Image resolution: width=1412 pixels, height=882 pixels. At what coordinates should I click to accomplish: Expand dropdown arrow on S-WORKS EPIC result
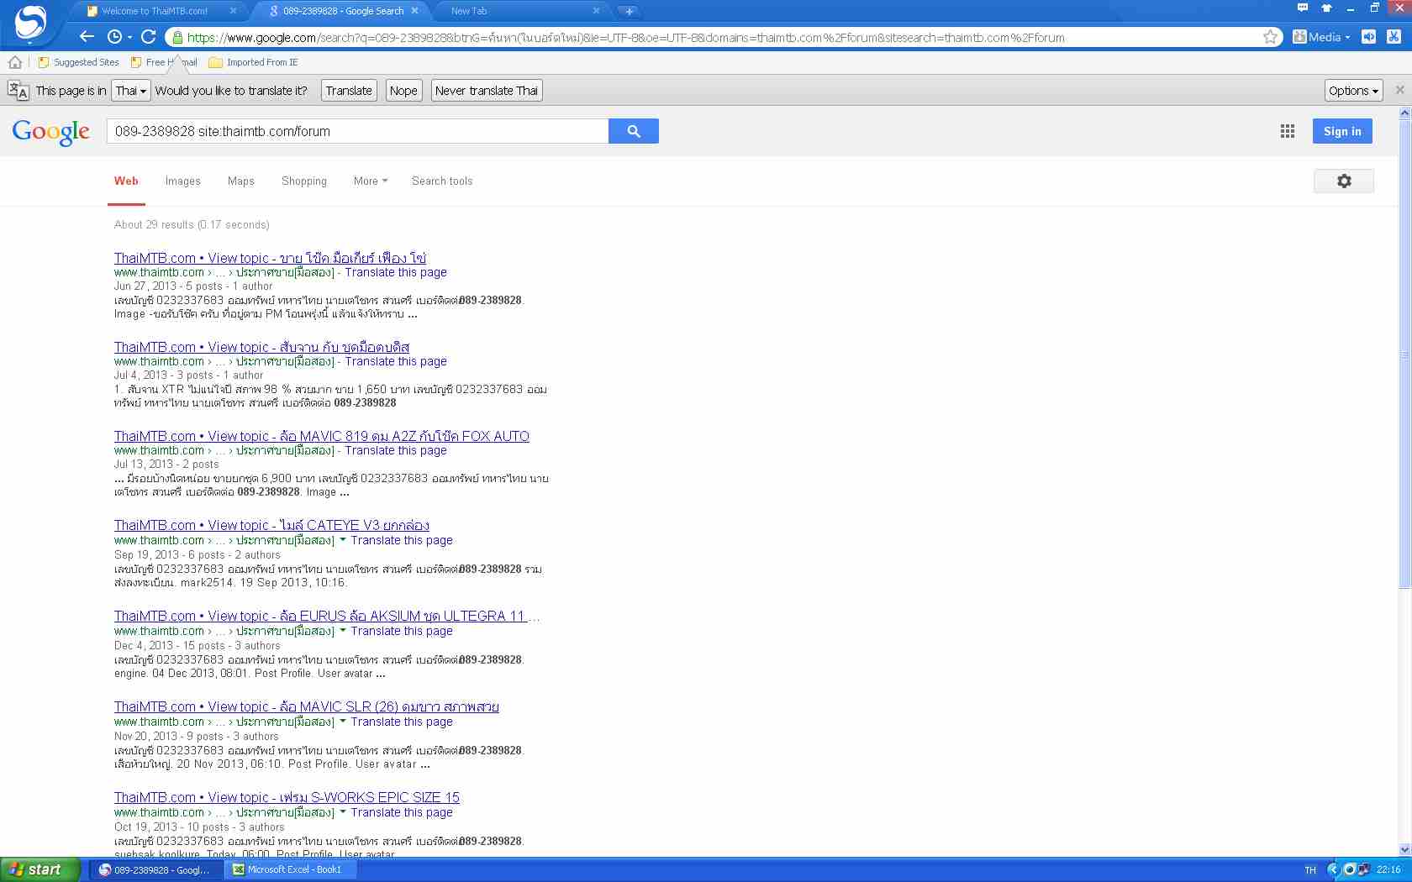click(x=343, y=811)
